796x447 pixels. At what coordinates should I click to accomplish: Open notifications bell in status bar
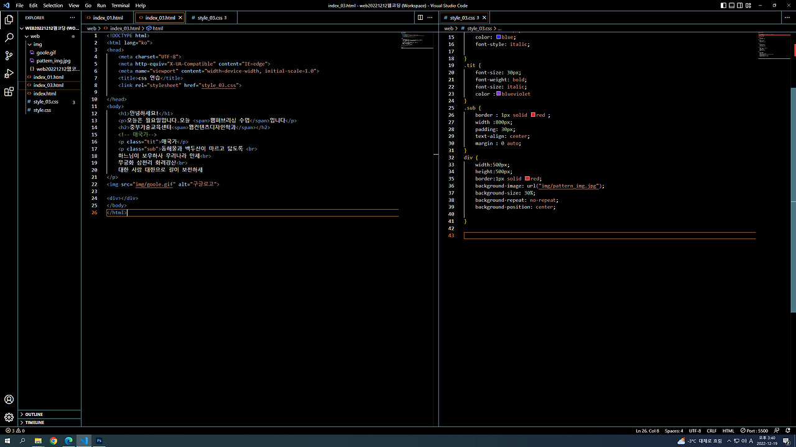pyautogui.click(x=787, y=431)
